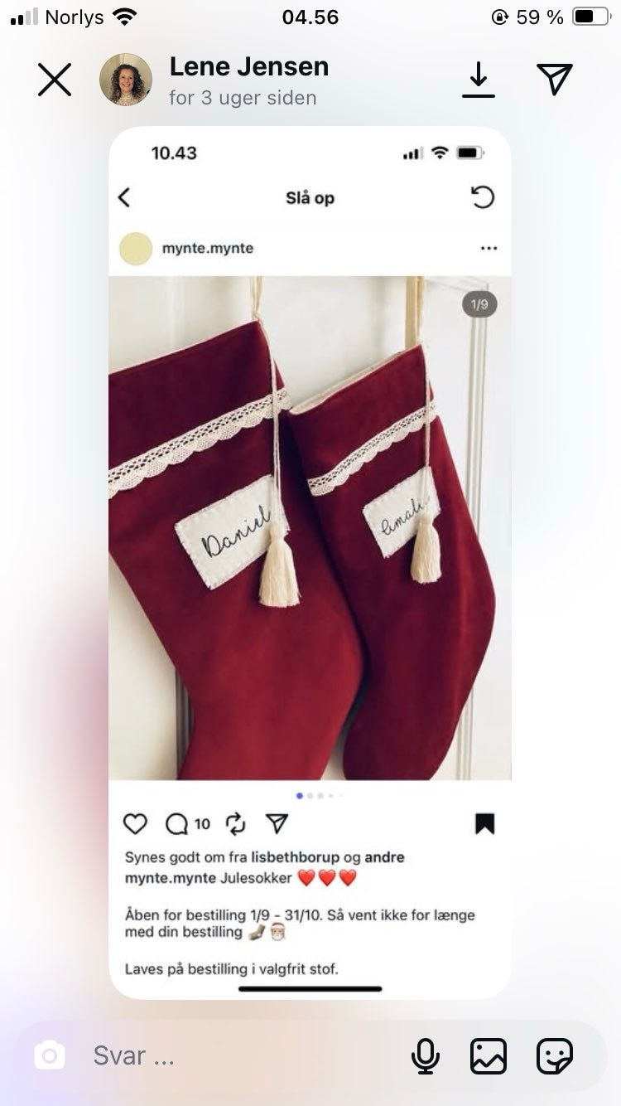Tap the camera icon beside Svar
621x1106 pixels.
(x=50, y=1055)
